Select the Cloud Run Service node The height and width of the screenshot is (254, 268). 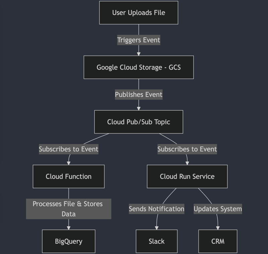tap(187, 176)
